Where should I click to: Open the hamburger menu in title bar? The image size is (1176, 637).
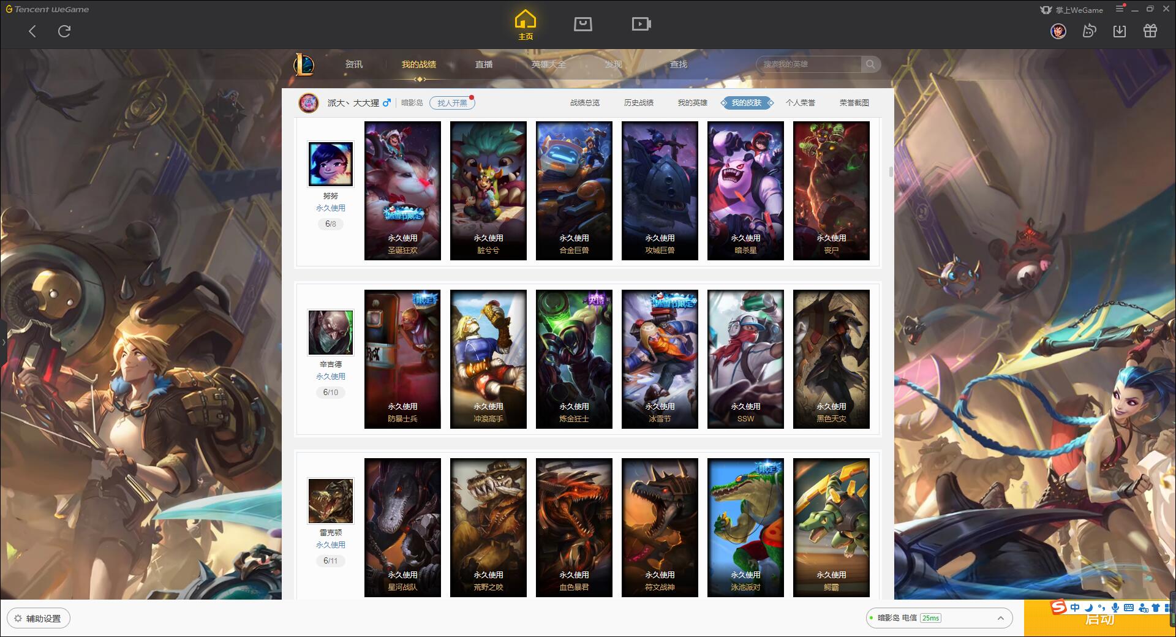coord(1120,9)
